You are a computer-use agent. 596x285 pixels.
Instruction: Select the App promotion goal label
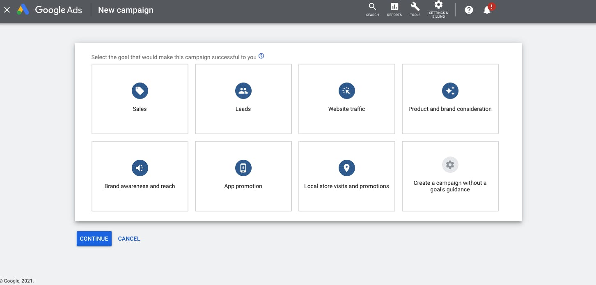pyautogui.click(x=243, y=186)
